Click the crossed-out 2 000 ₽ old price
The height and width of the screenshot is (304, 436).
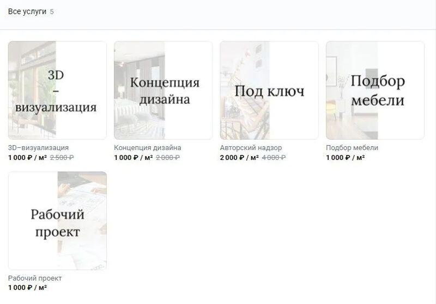[x=168, y=158]
